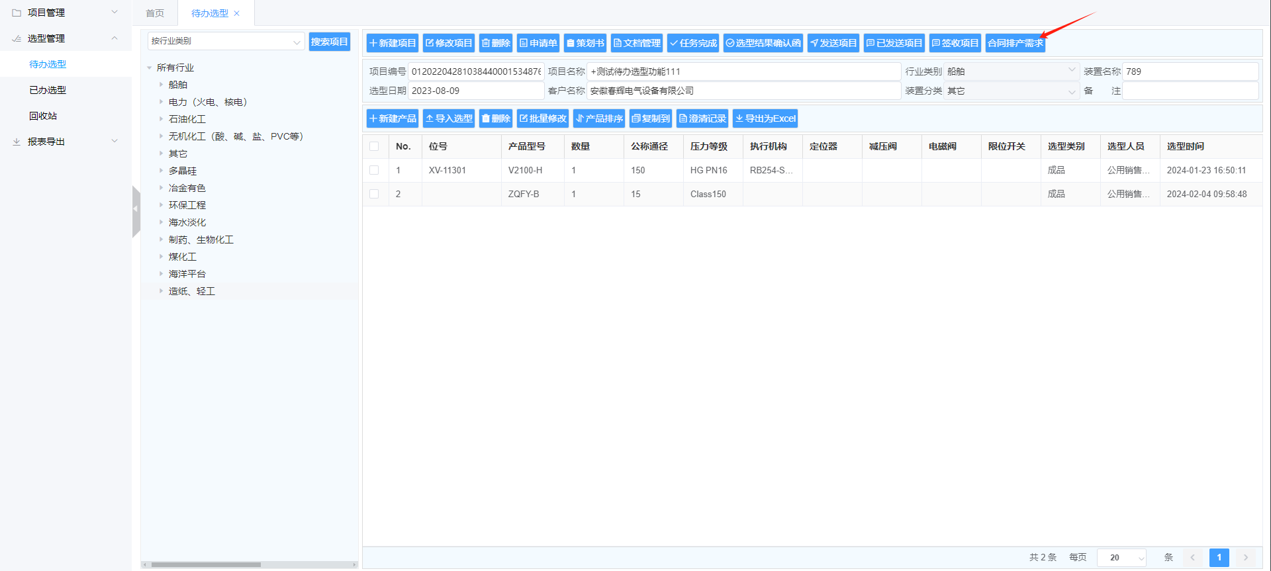Click the 修改项目 edit icon button

449,43
